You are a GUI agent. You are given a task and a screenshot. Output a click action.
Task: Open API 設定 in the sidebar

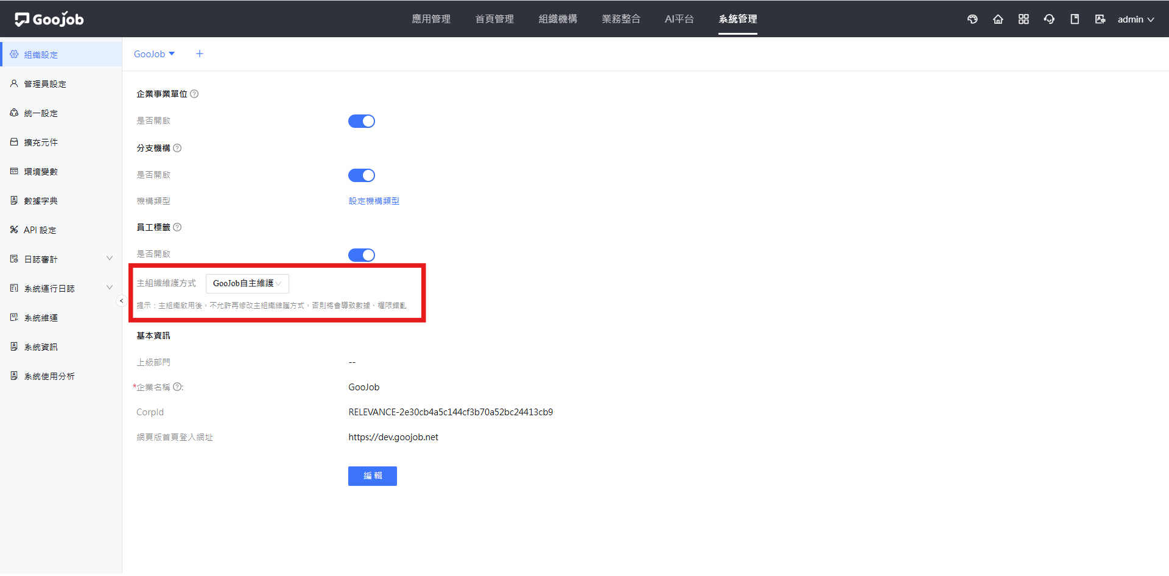(x=61, y=230)
